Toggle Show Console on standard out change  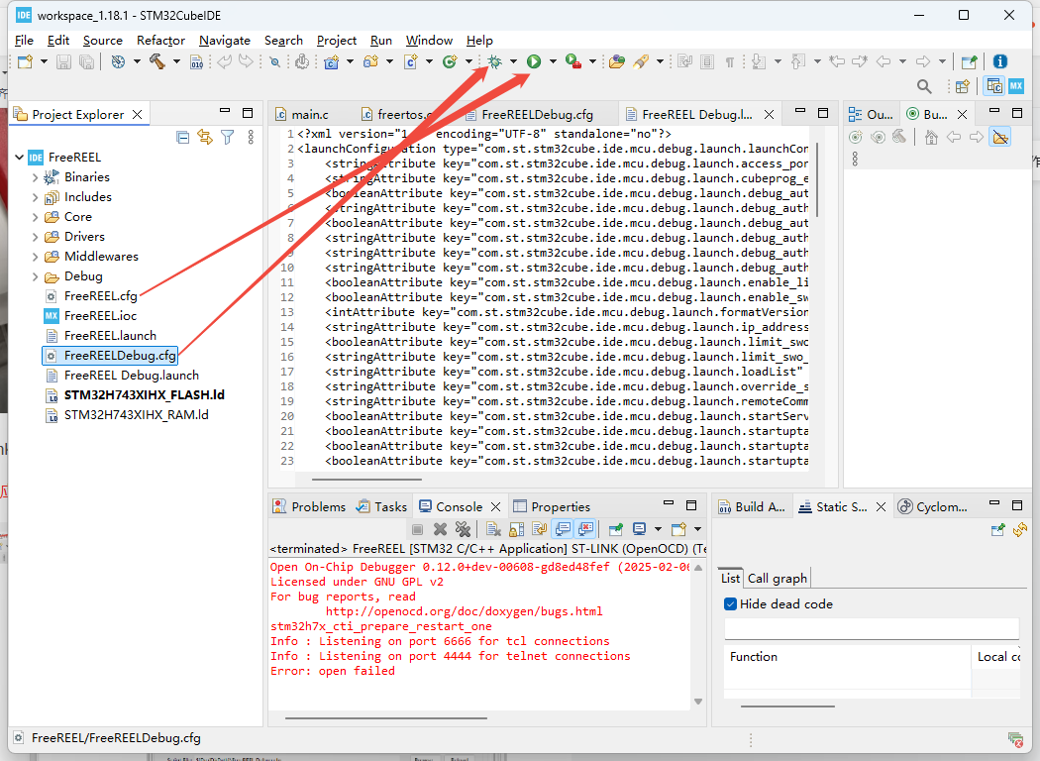click(563, 529)
